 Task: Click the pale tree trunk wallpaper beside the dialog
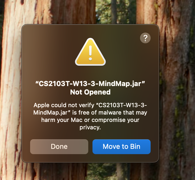click(x=11, y=87)
